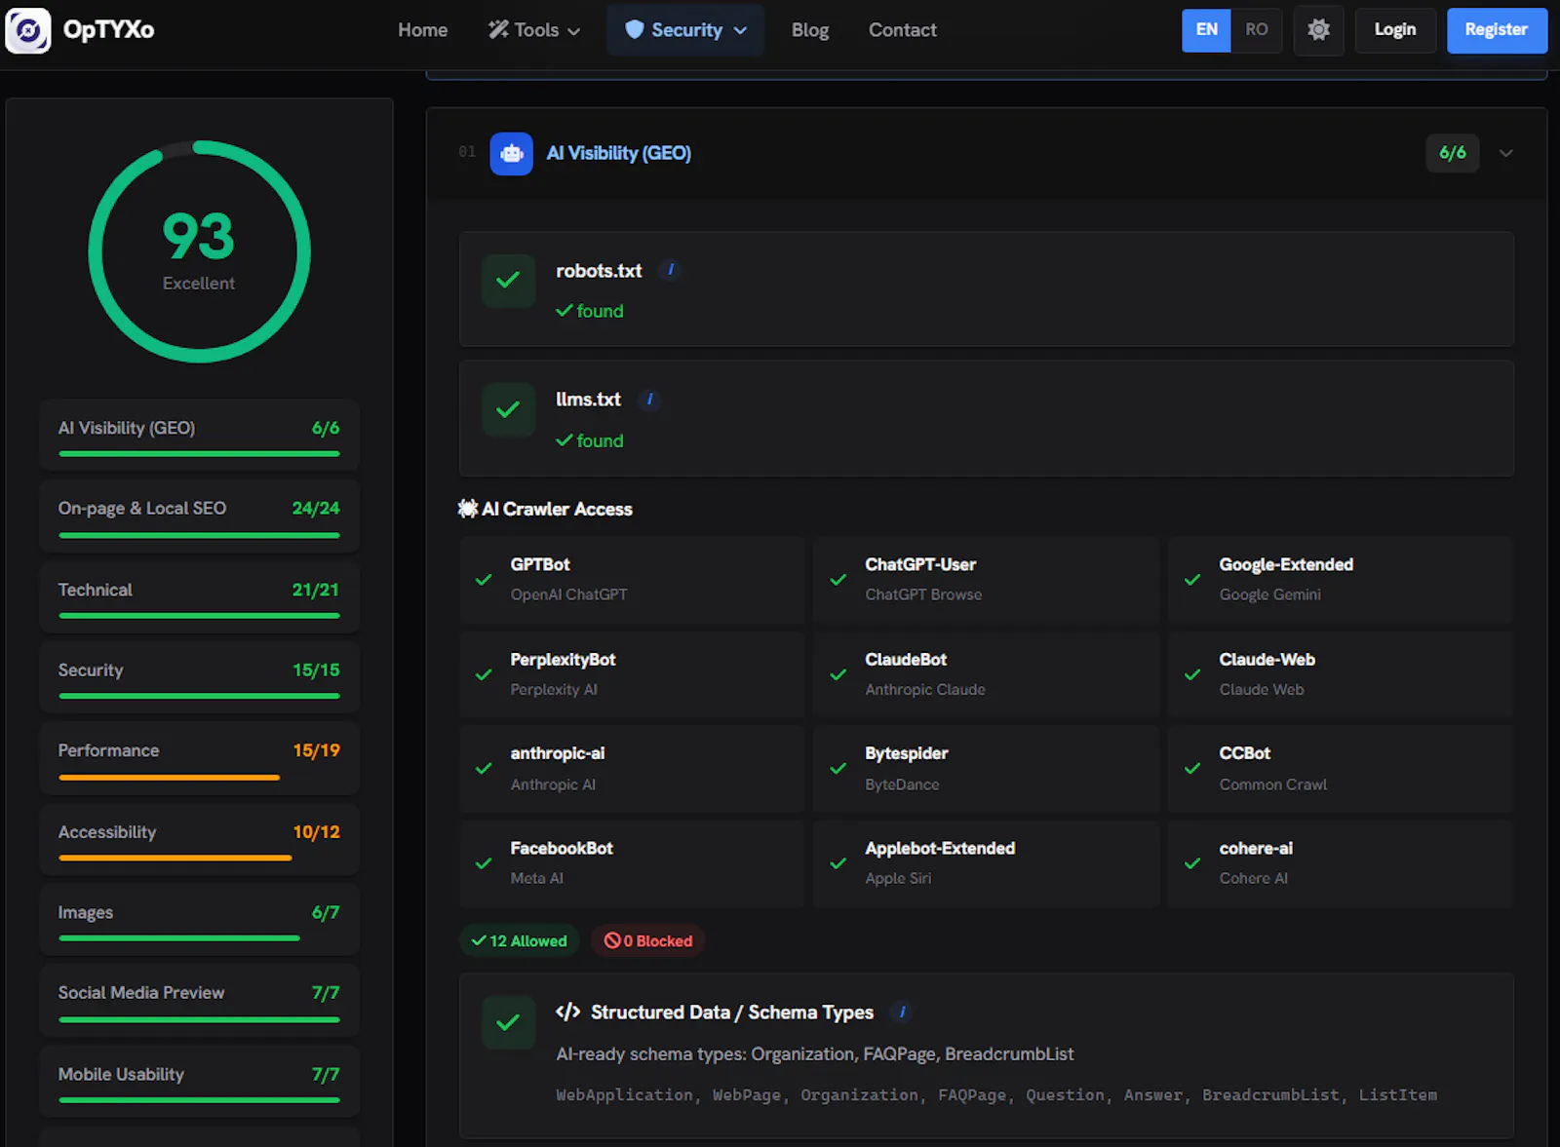Go to the Home page
1560x1147 pixels.
point(422,30)
